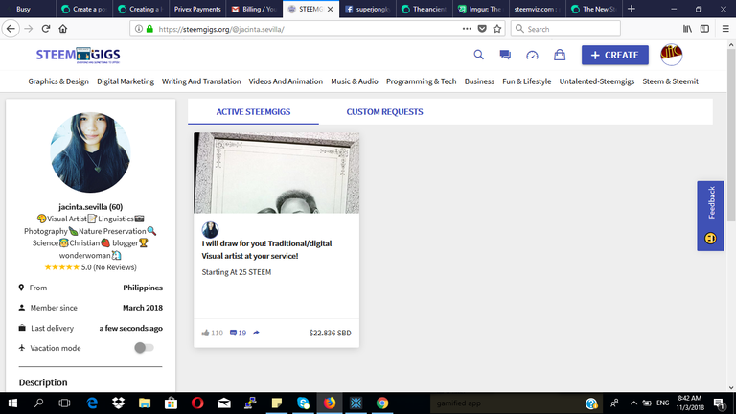Open the Feedback side panel
736x414 pixels.
(710, 216)
